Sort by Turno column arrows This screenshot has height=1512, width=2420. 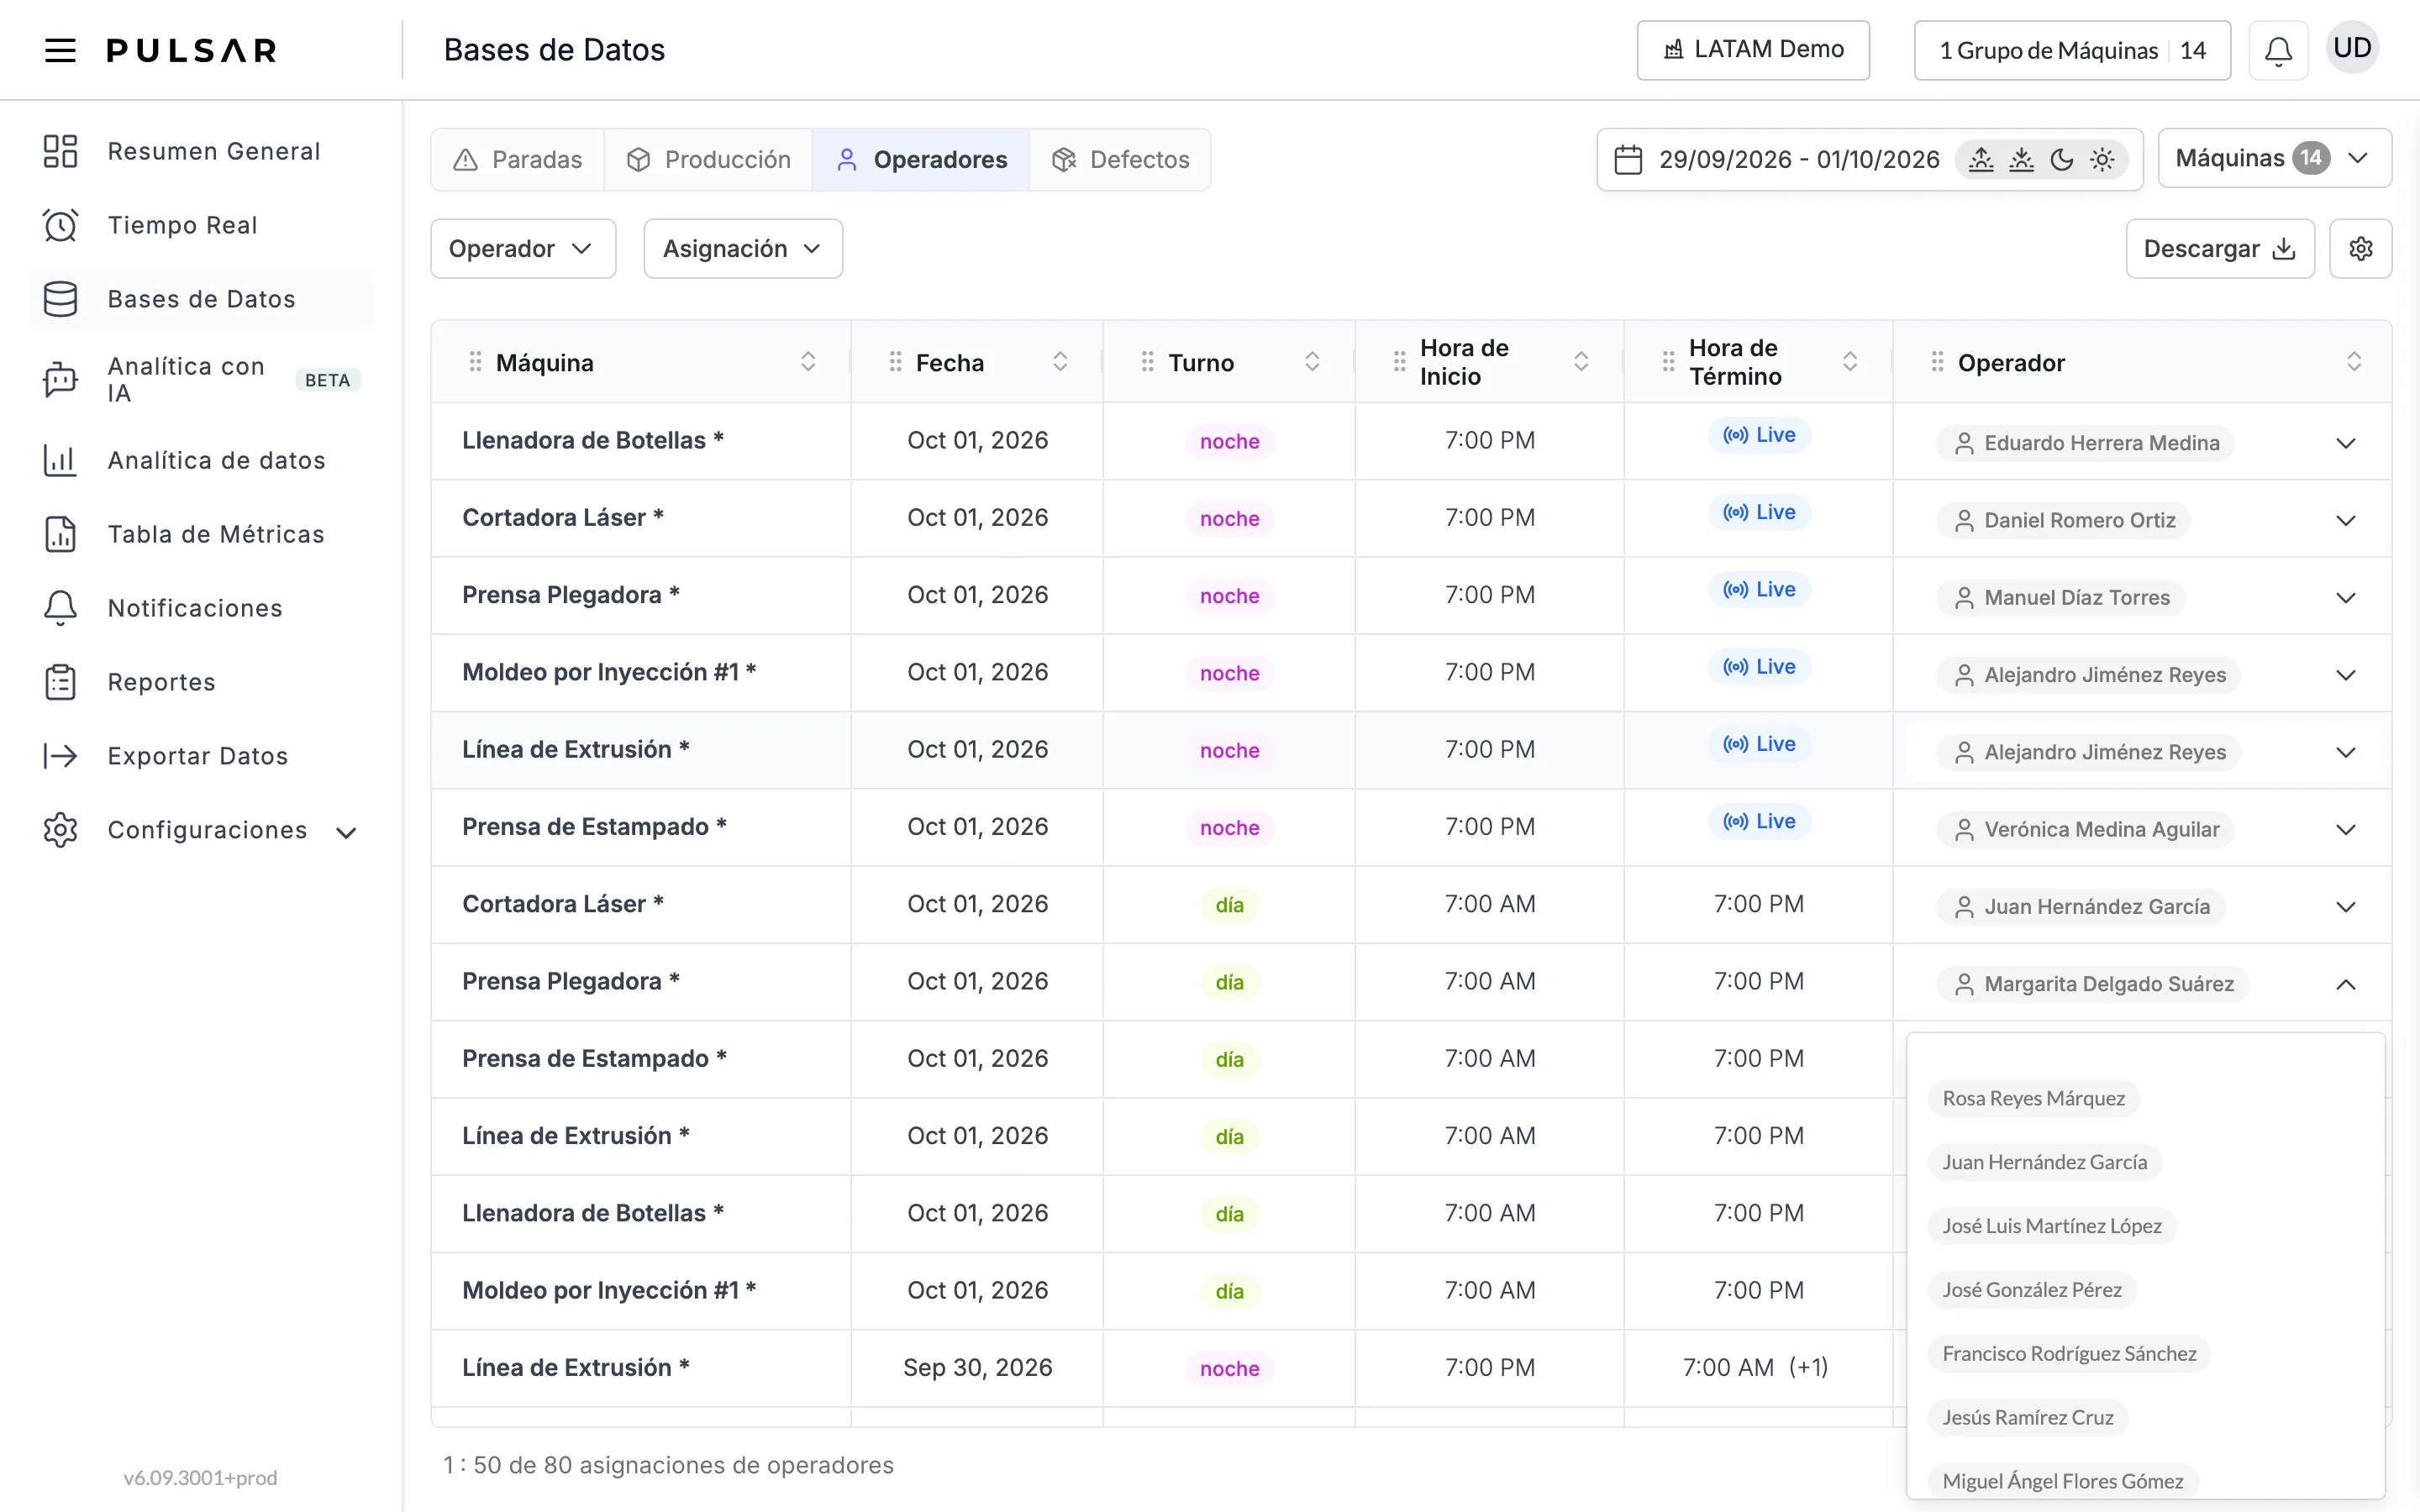1312,362
